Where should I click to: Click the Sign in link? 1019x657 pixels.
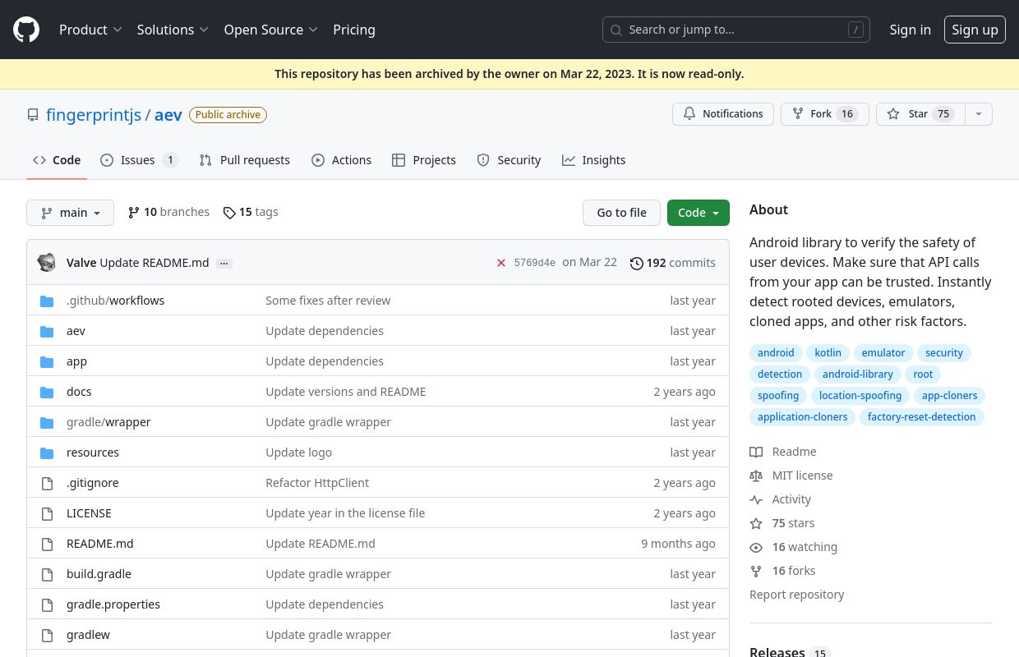(910, 30)
